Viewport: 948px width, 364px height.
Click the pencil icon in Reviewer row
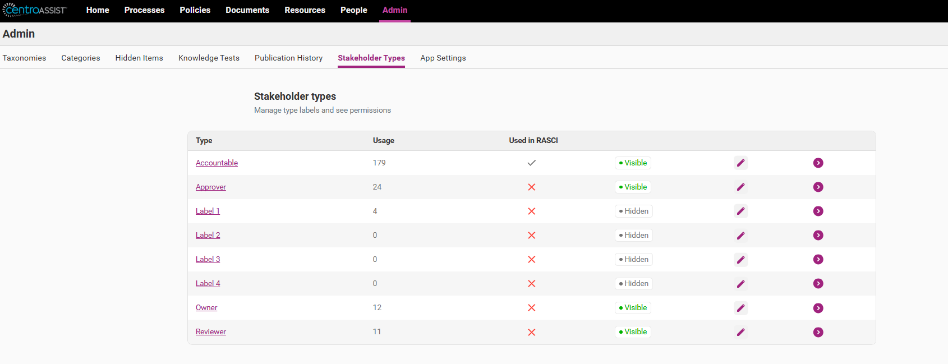pos(740,331)
